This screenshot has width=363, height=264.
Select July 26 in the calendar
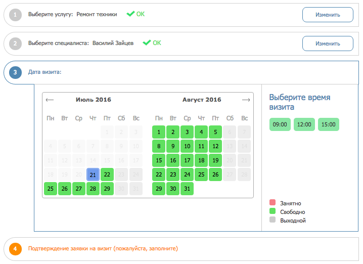(65, 189)
